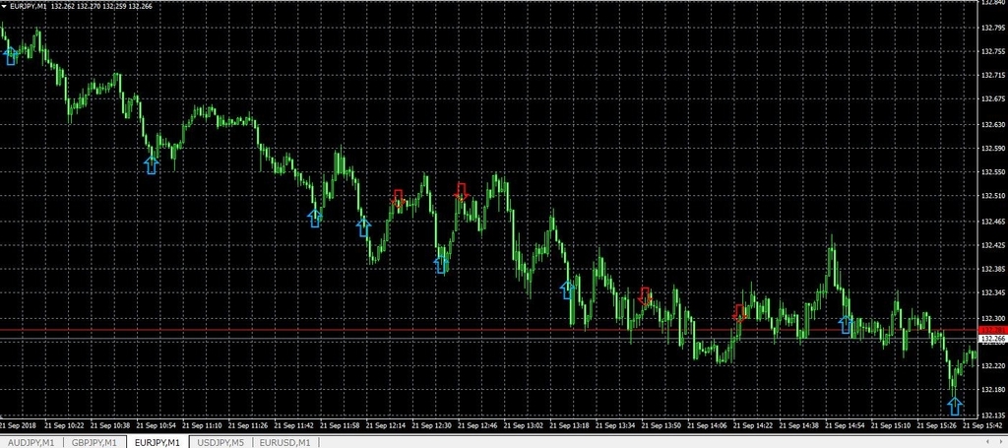This screenshot has height=448, width=1008.
Task: Select the red horizontal price line
Action: 492,330
